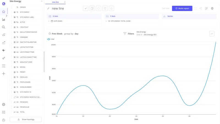Click the duplicate copy toolbar button
The image size is (220, 124).
coord(92,9)
